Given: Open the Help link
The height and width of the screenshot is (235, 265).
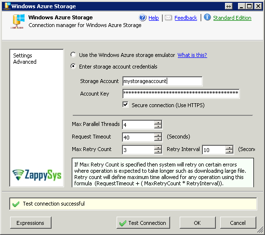Looking at the screenshot, I should click(154, 18).
